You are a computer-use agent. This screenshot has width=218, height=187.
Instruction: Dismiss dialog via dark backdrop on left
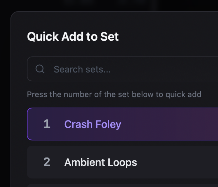[5, 98]
